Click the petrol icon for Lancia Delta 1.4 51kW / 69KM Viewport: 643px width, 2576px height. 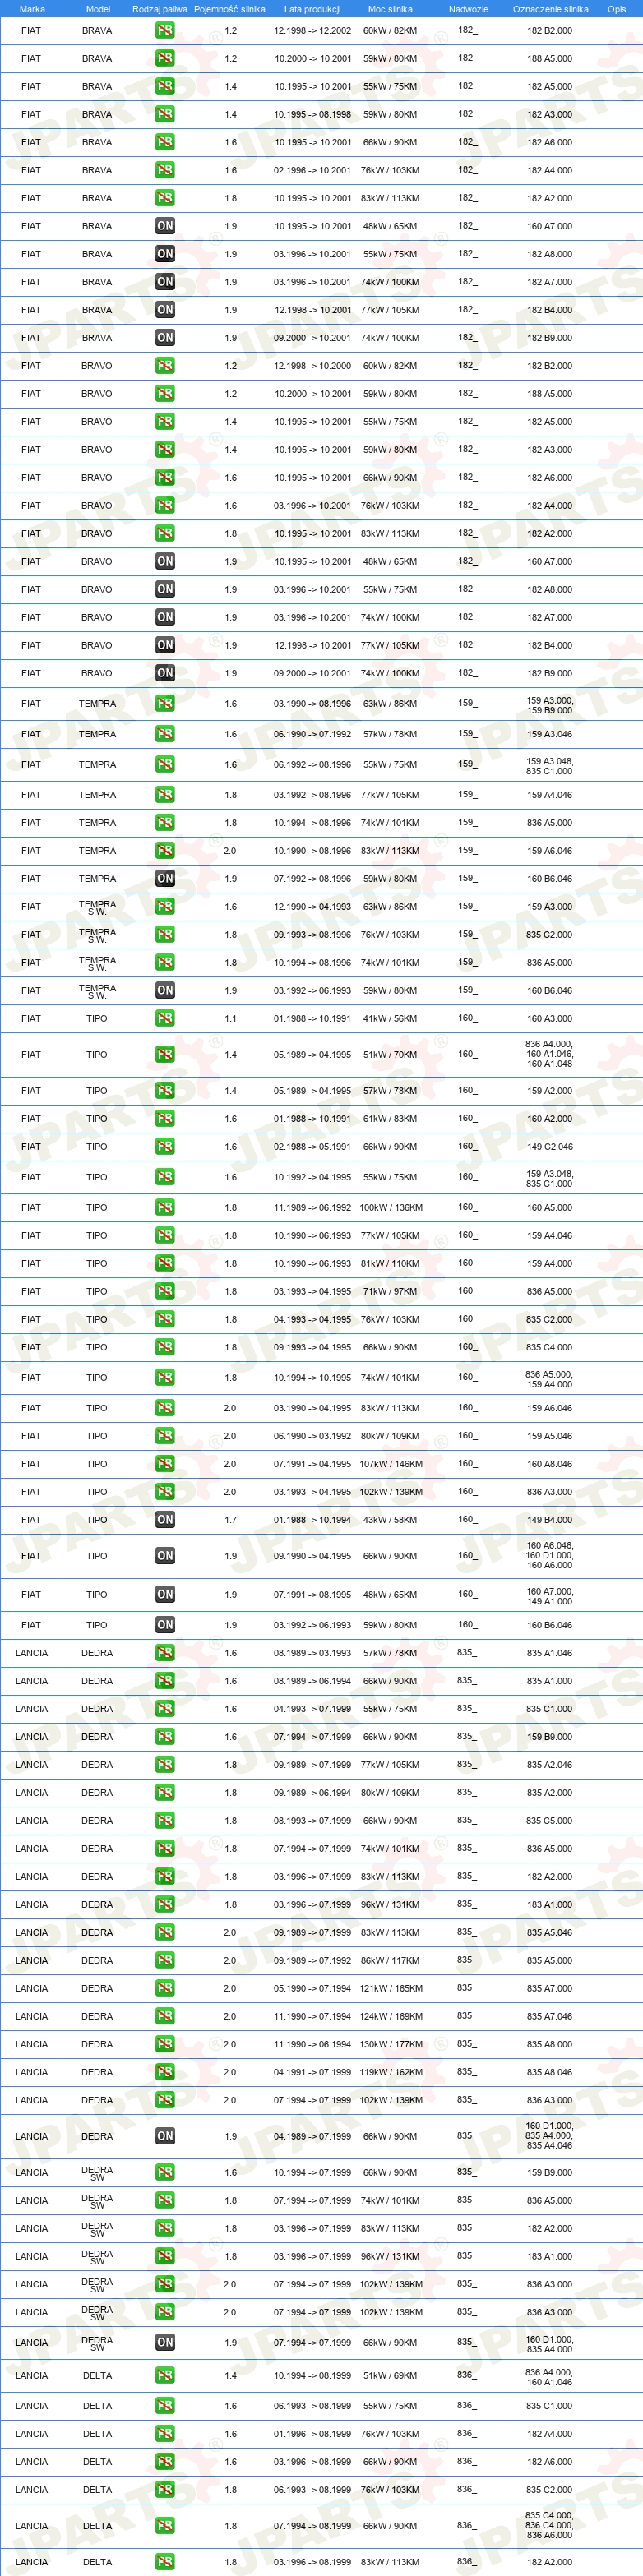tap(165, 2375)
